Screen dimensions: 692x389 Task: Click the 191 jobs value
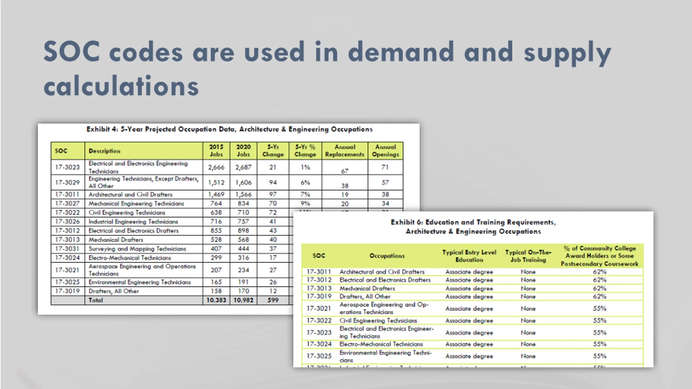(244, 282)
